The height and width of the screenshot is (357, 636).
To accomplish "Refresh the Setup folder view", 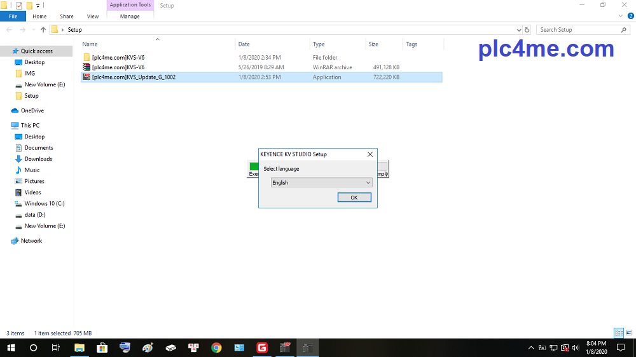I will [x=527, y=30].
